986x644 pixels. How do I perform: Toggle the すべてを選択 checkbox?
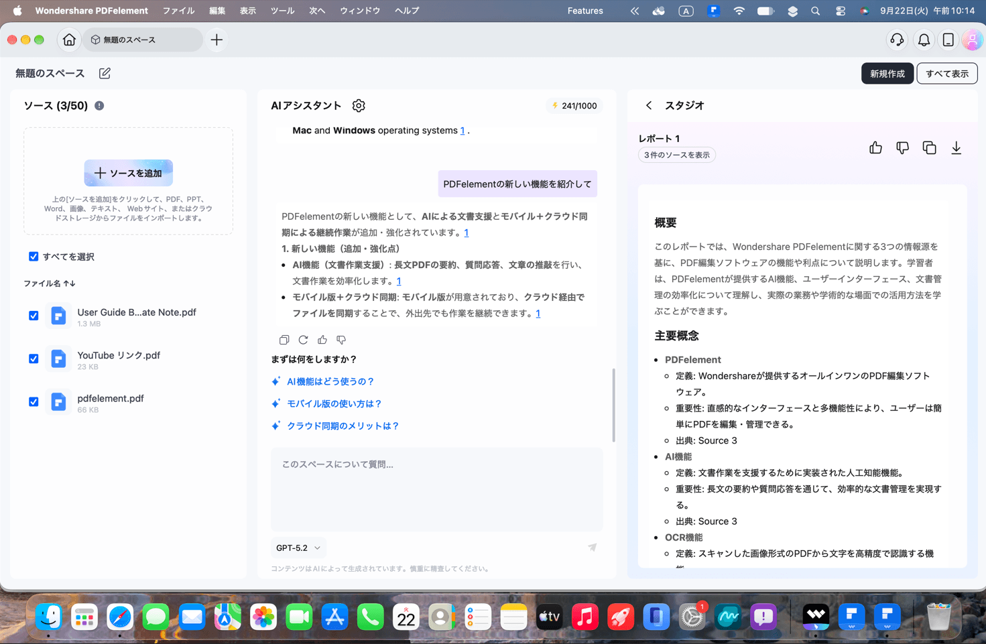34,257
